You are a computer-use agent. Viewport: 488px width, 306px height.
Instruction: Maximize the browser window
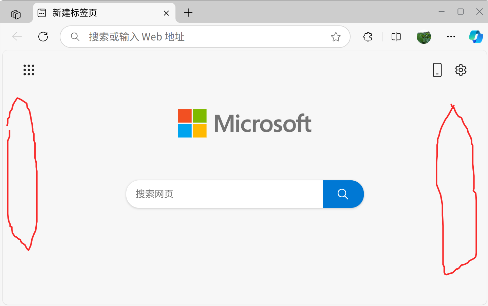461,12
